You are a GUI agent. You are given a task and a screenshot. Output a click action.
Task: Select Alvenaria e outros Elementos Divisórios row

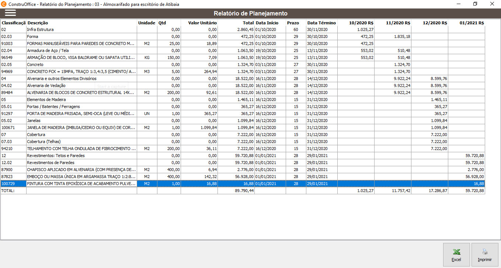243,79
